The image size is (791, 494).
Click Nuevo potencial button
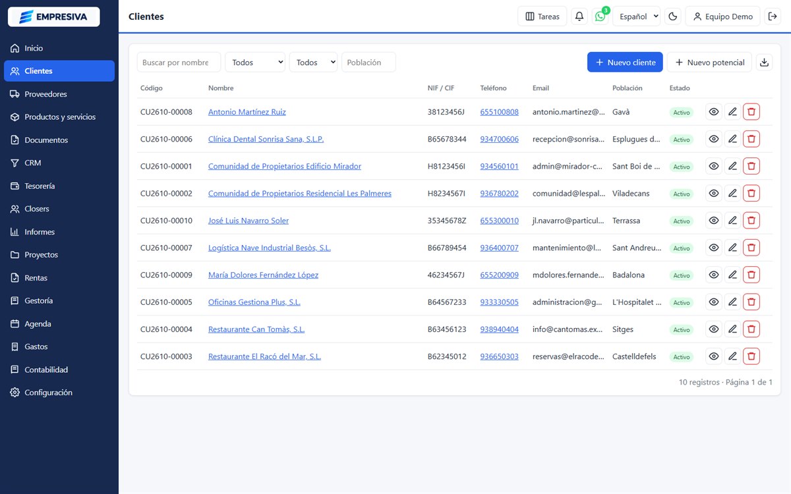pyautogui.click(x=709, y=62)
